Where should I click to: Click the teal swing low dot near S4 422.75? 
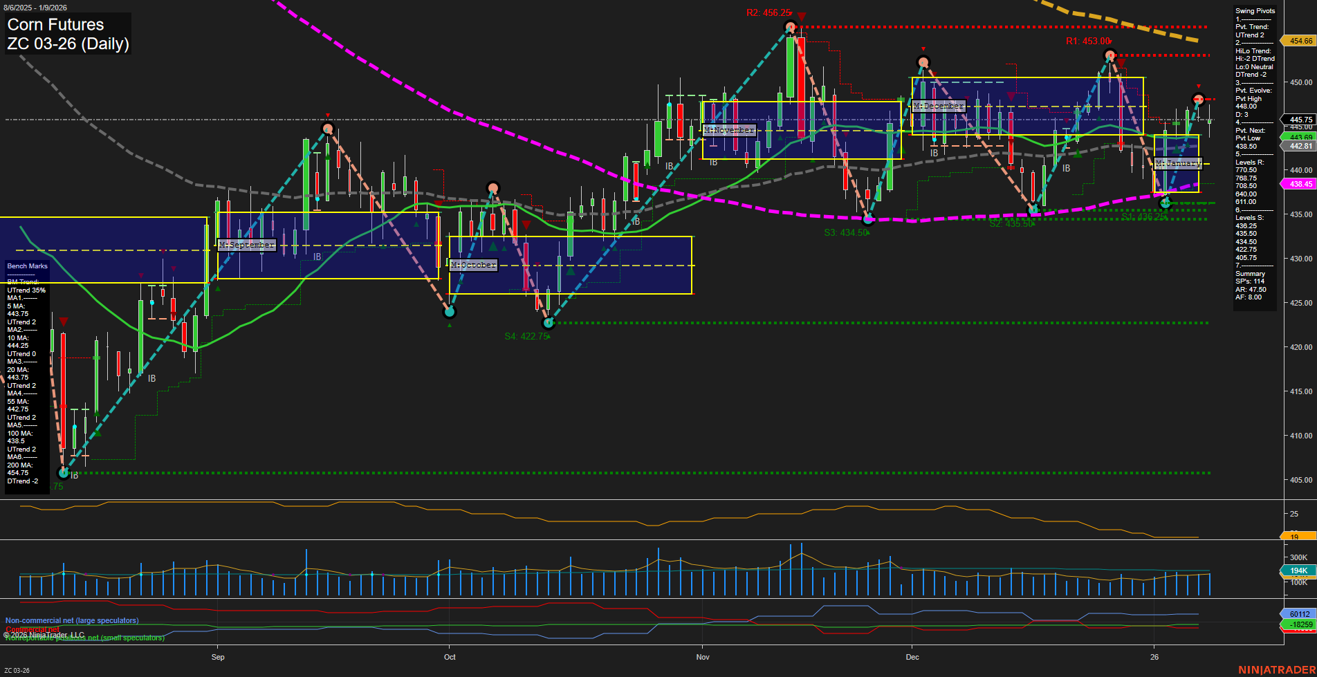(548, 322)
